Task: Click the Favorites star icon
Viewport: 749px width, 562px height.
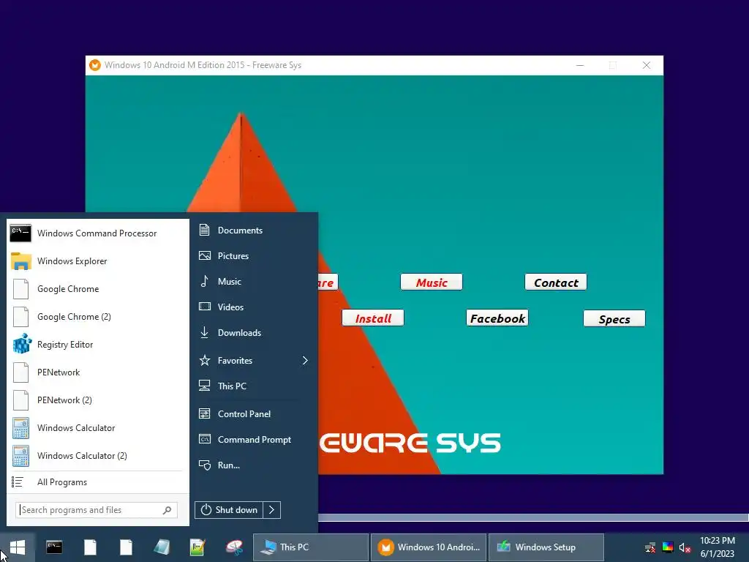Action: (x=205, y=360)
